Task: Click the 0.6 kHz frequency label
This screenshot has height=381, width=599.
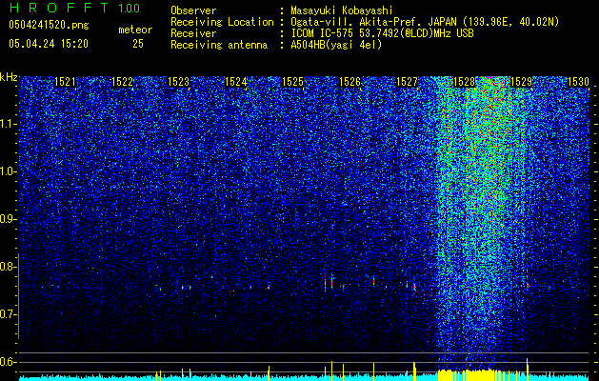Action: (9, 362)
